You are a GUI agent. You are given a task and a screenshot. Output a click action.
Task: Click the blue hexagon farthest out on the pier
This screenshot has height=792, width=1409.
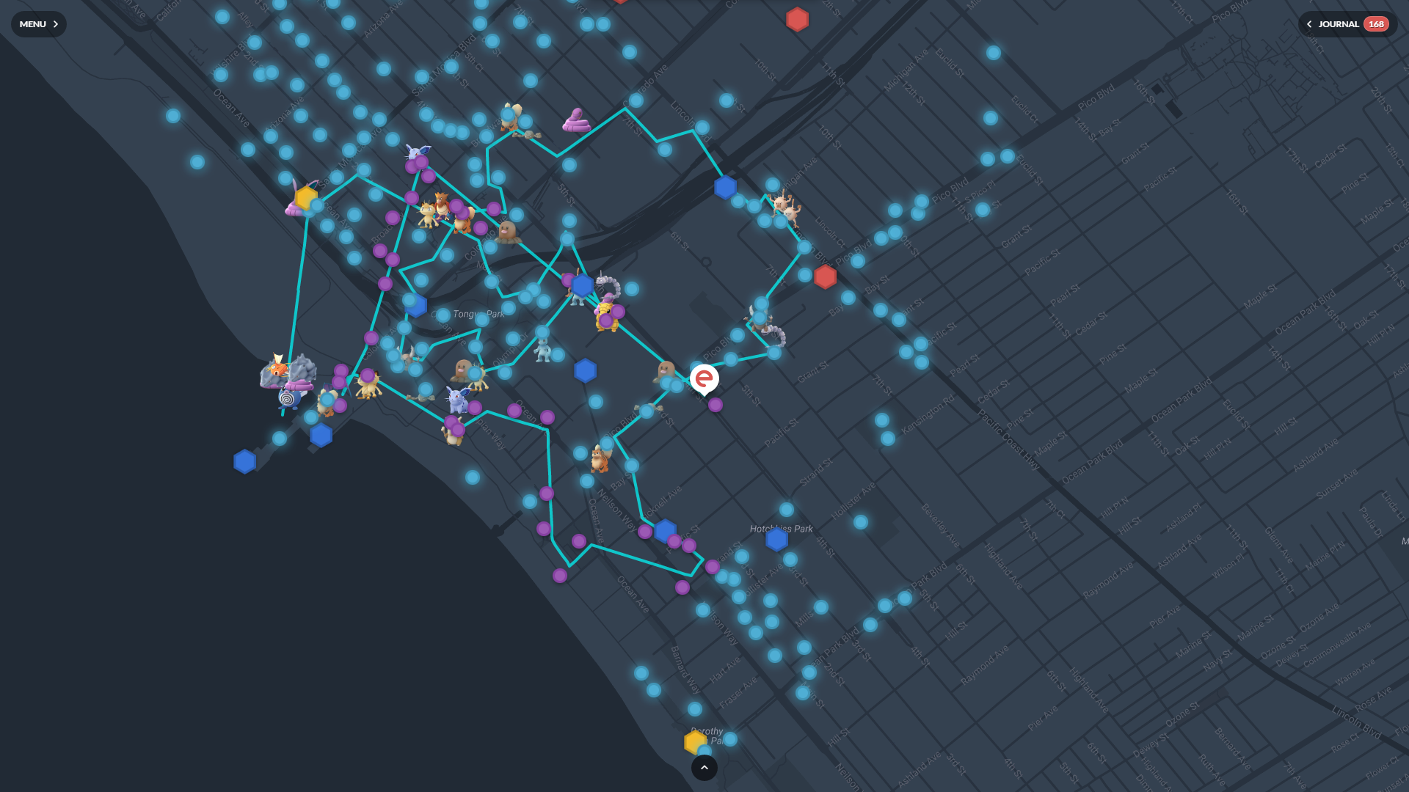pos(244,461)
